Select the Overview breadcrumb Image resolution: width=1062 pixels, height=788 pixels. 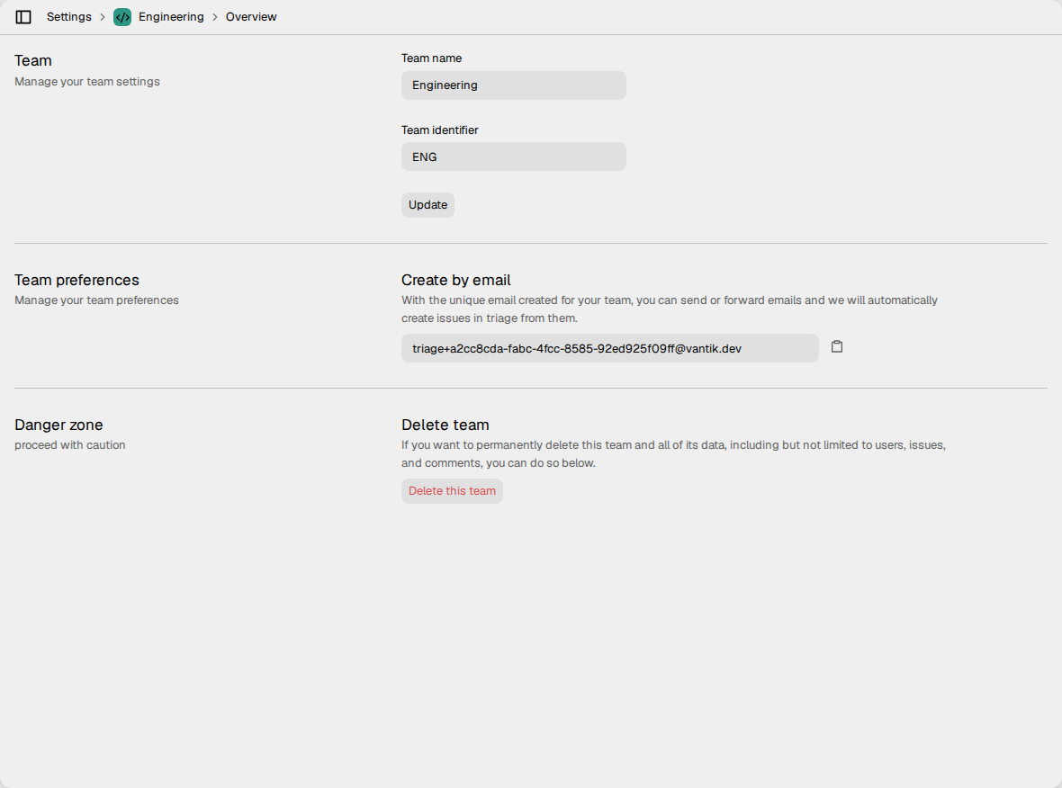(x=251, y=17)
